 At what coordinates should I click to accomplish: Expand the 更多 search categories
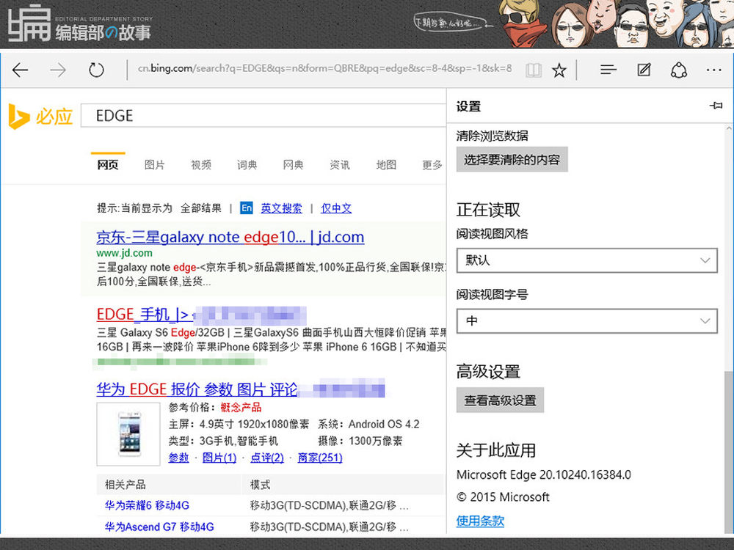coord(432,164)
